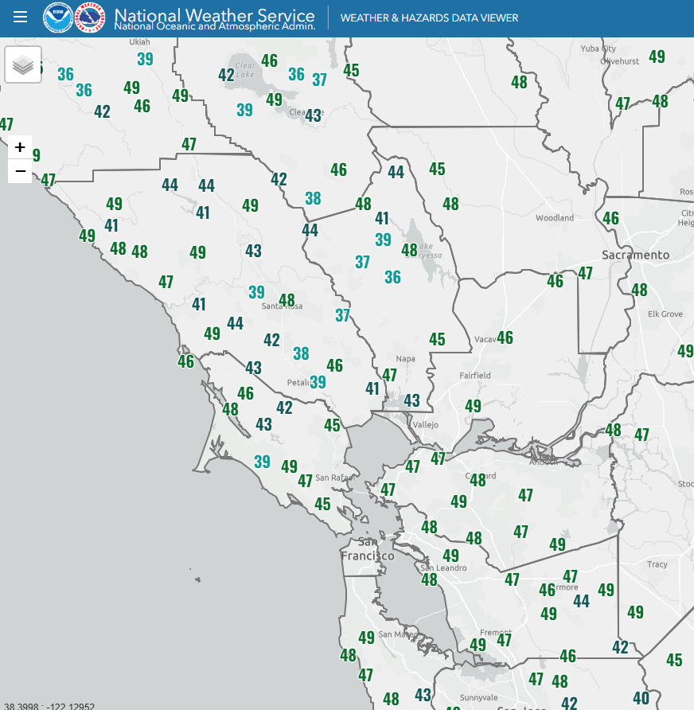Click the 46 reading at Vacaville
The height and width of the screenshot is (710, 694).
click(505, 337)
